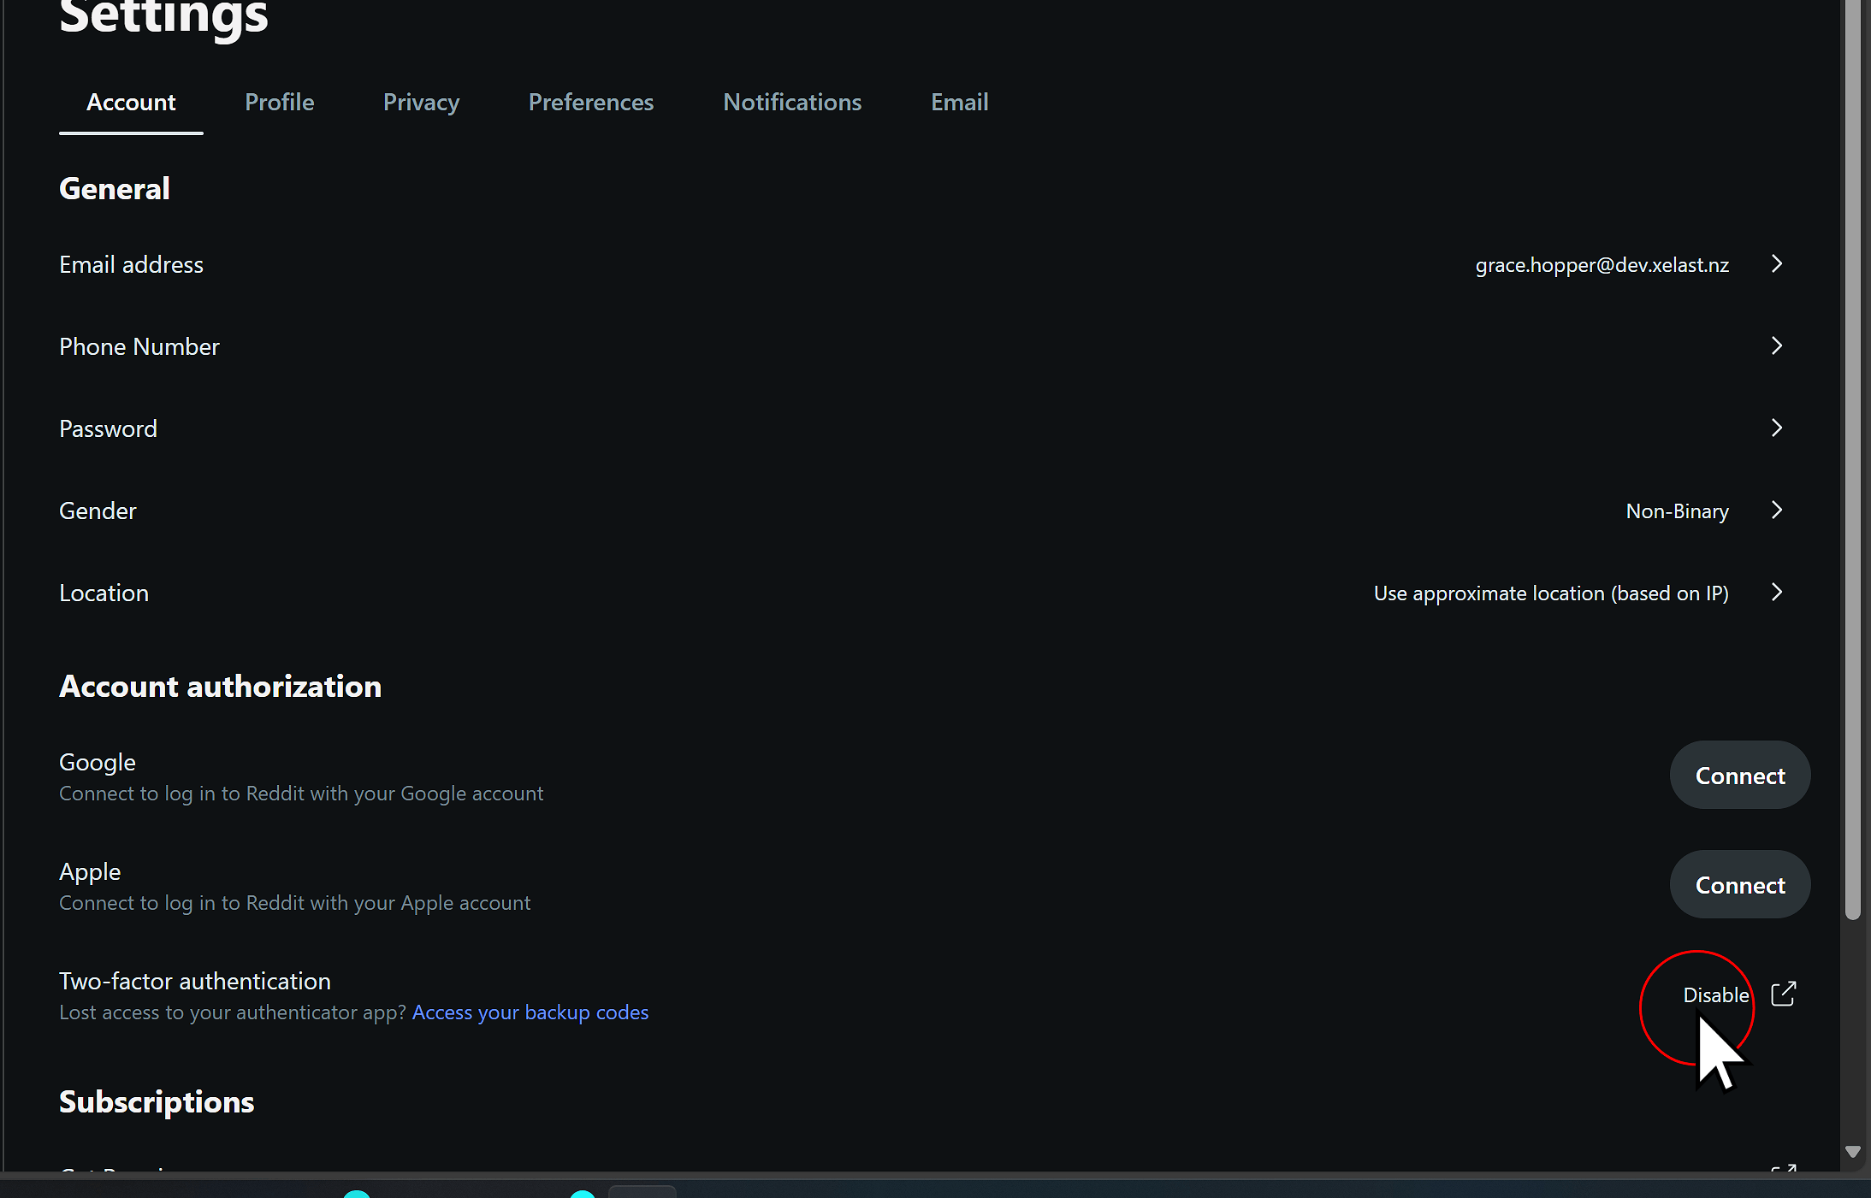This screenshot has width=1871, height=1198.
Task: Open the Privacy tab
Action: [420, 102]
